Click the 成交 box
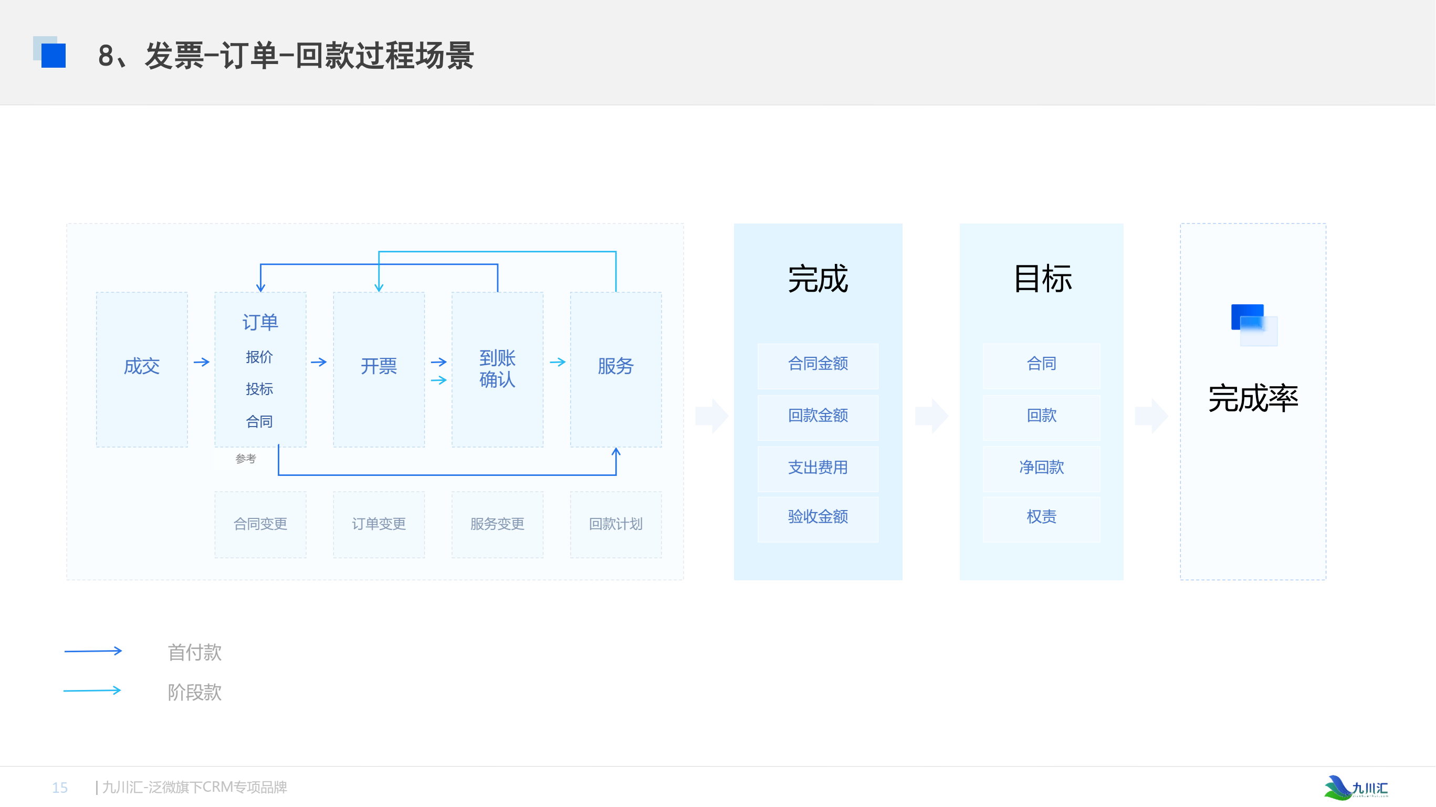This screenshot has width=1436, height=807. coord(142,369)
